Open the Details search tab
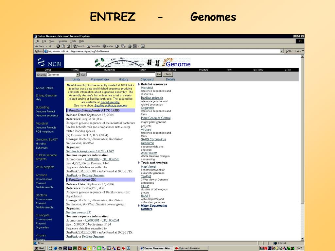This screenshot has height=251, width=335. tap(170, 79)
